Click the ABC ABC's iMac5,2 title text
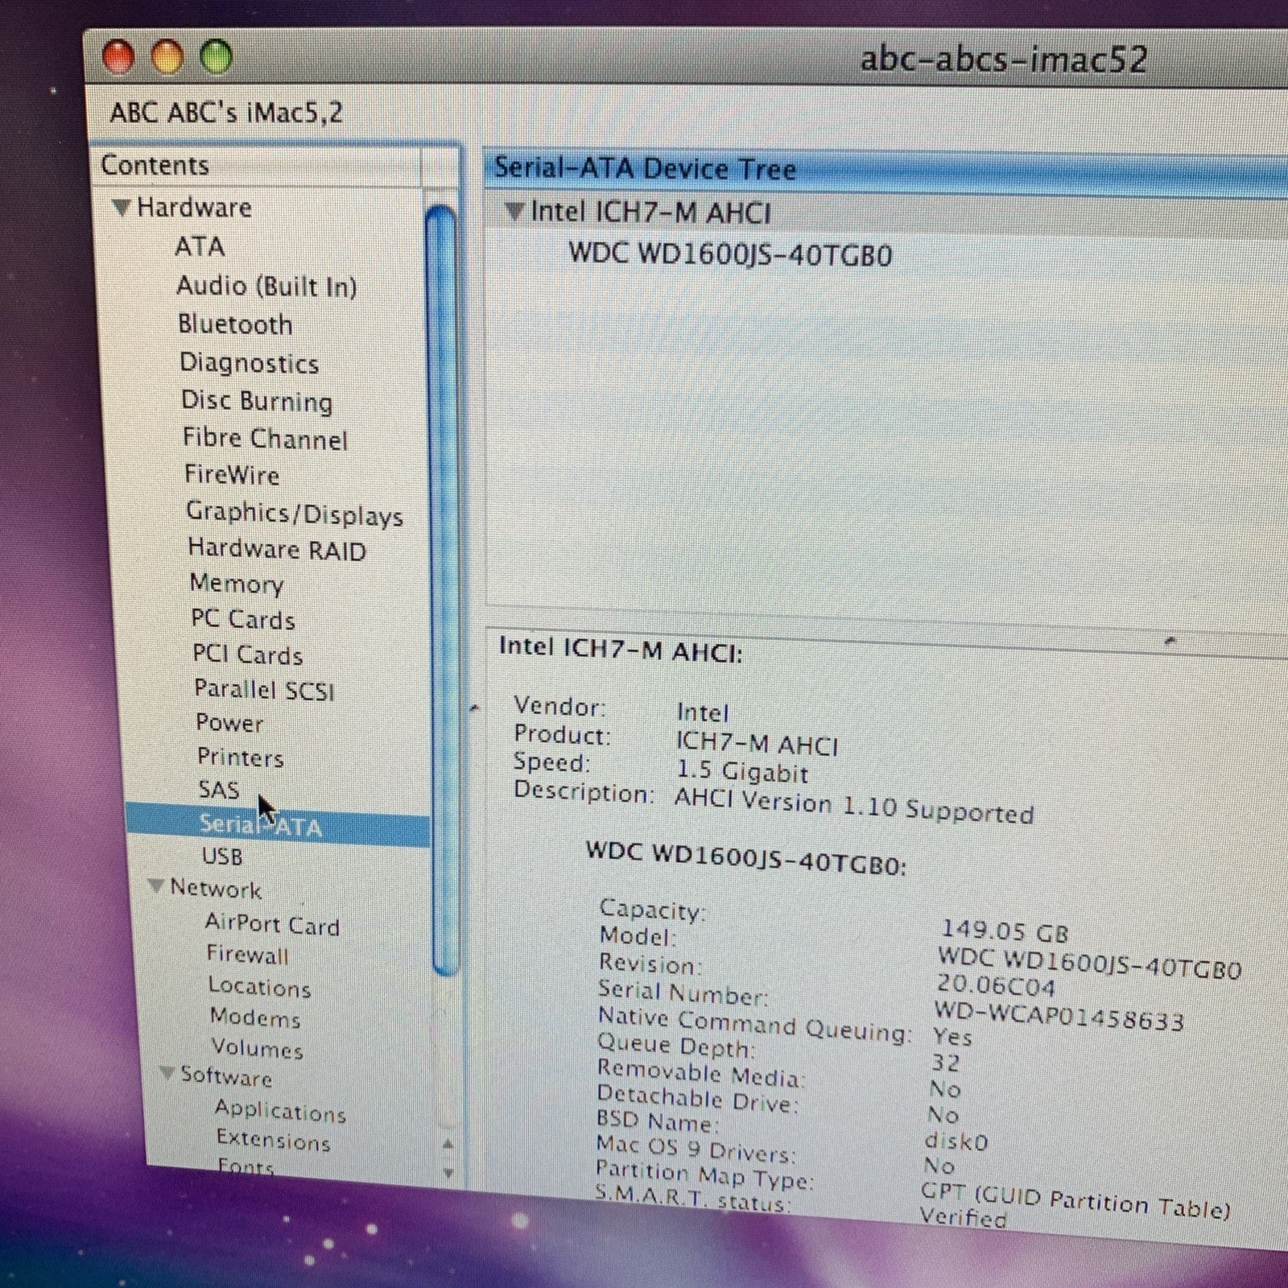The height and width of the screenshot is (1288, 1288). tap(226, 112)
